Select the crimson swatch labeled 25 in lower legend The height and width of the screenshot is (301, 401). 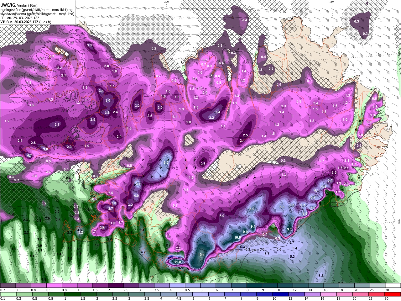(376, 294)
